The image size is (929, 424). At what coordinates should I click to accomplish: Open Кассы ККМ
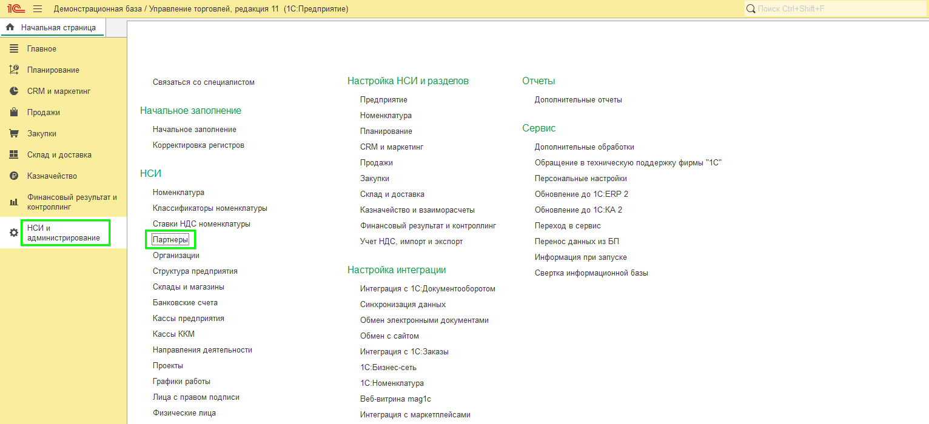pyautogui.click(x=173, y=334)
